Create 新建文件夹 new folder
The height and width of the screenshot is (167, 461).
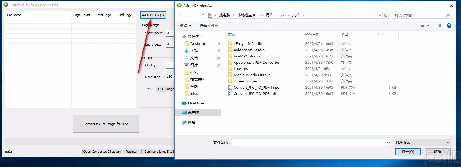209,26
